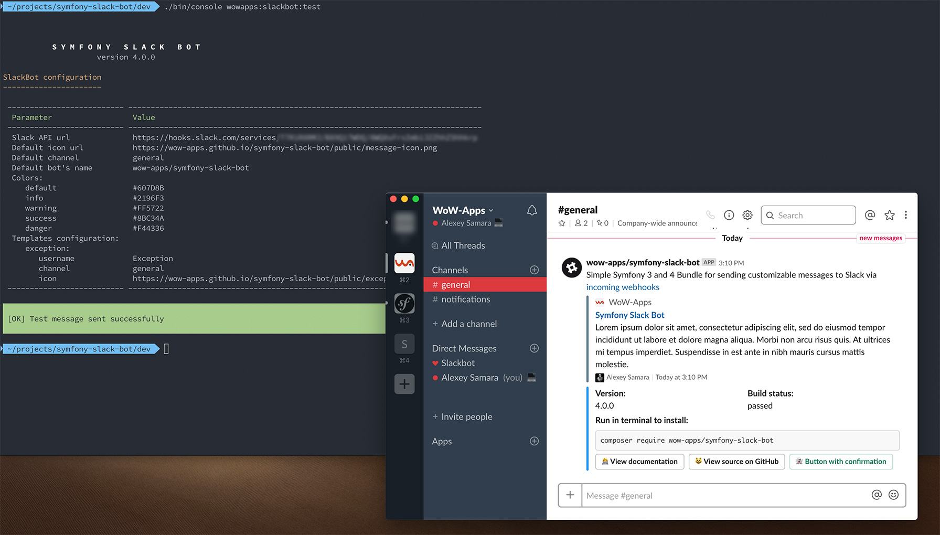940x535 pixels.
Task: Select the #general channel
Action: [485, 284]
